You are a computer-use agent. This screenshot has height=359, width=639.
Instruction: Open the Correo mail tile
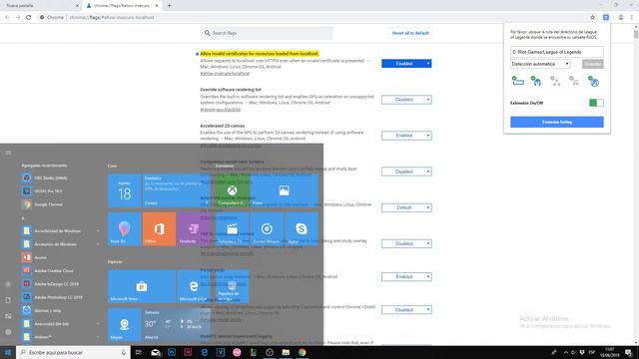point(176,190)
